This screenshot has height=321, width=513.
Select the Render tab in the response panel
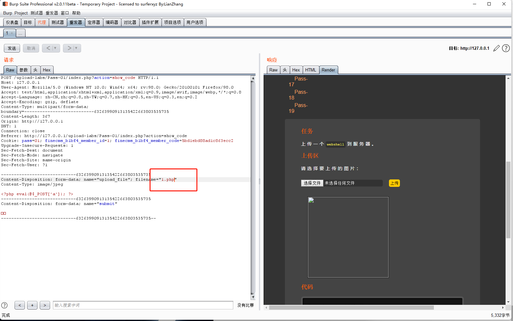(329, 70)
